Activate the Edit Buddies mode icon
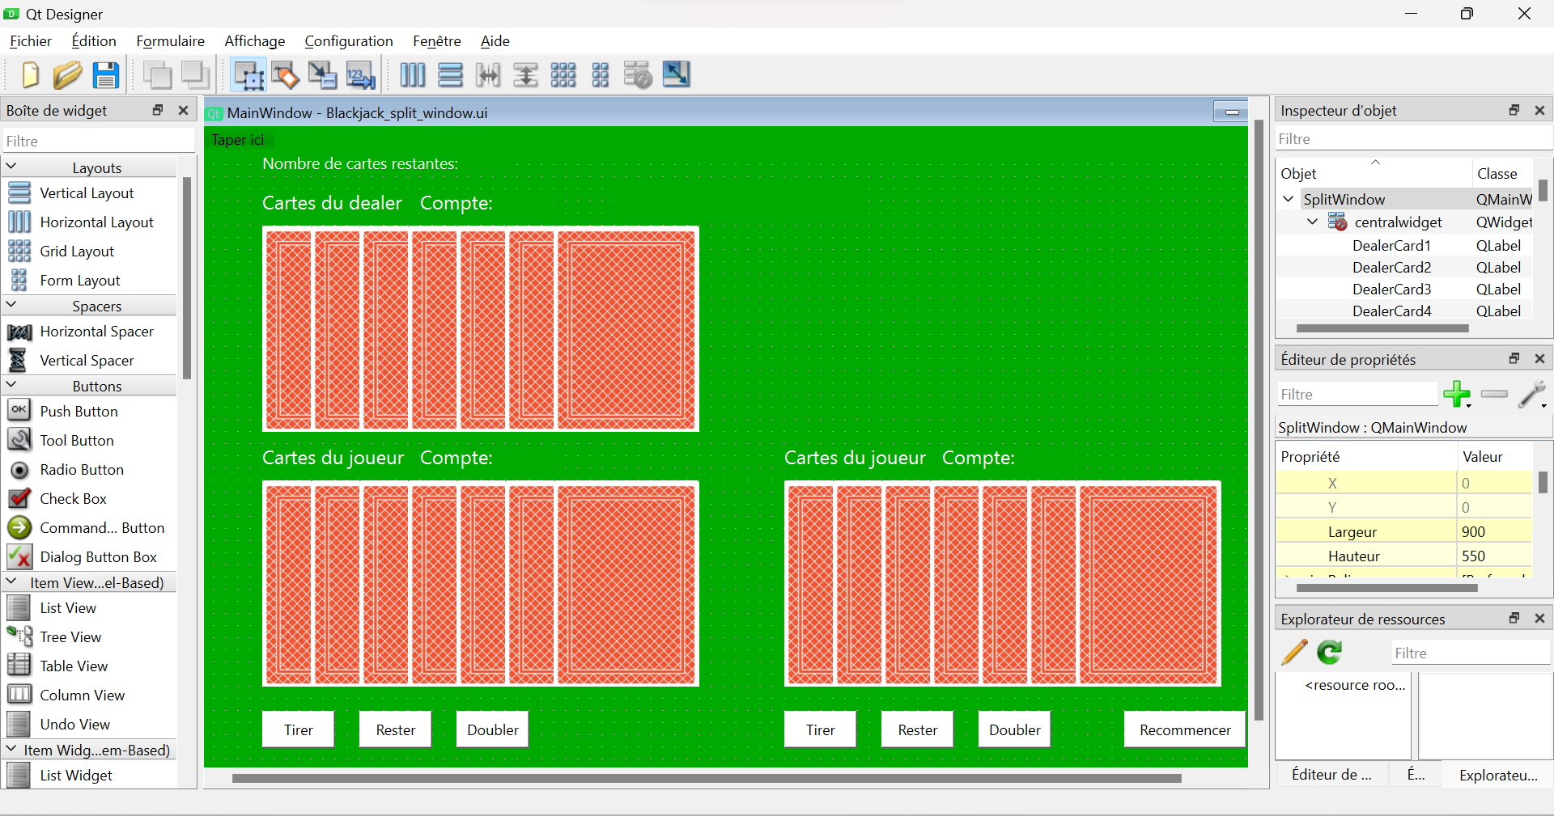 [322, 74]
